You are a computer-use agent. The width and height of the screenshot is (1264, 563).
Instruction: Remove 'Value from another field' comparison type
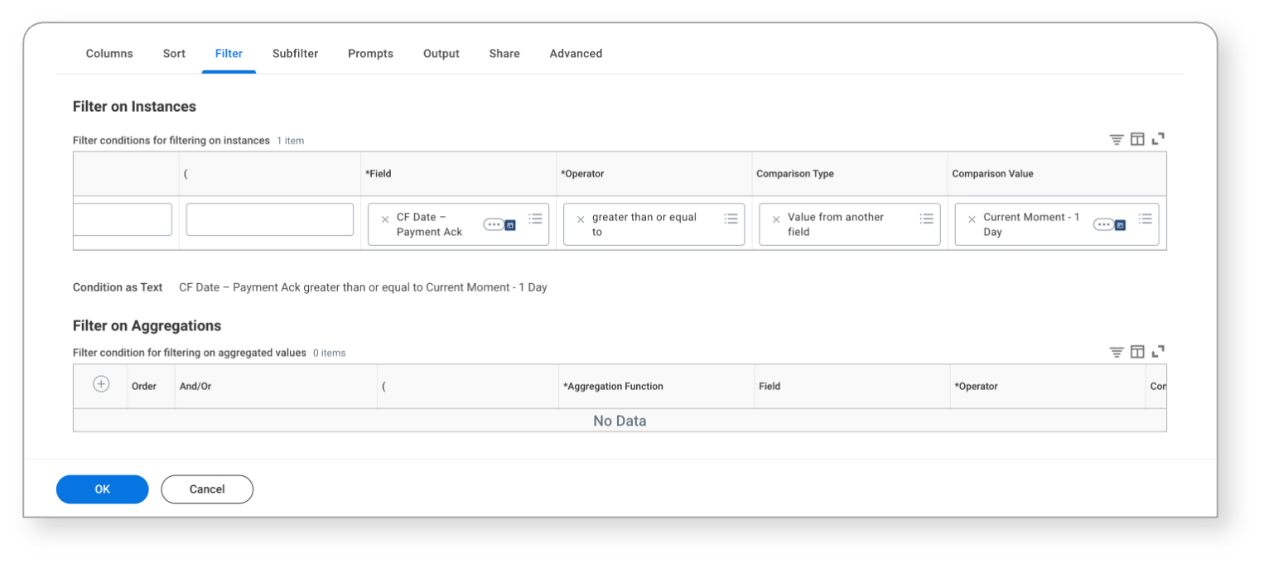776,219
